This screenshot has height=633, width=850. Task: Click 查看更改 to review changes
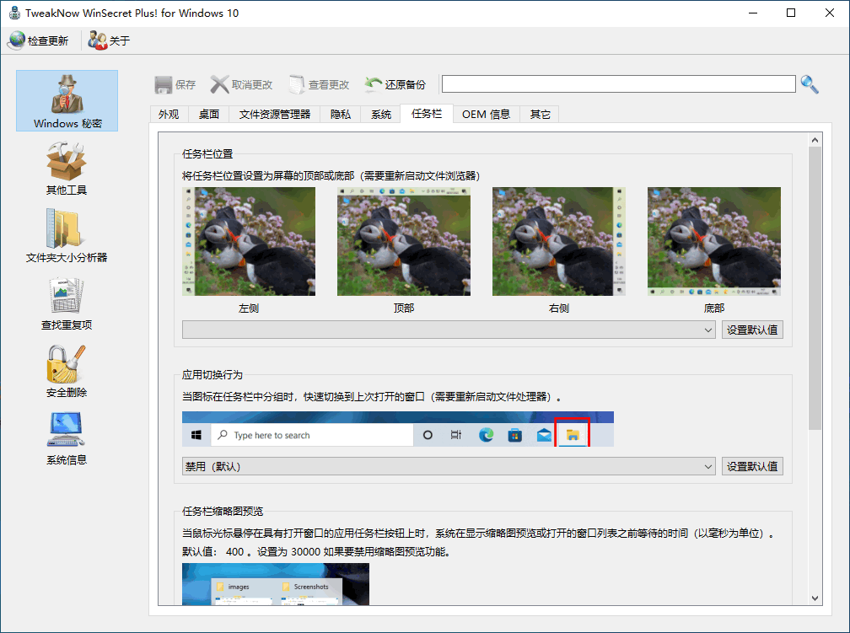point(319,84)
